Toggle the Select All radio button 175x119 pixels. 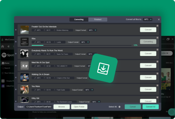pos(120,107)
